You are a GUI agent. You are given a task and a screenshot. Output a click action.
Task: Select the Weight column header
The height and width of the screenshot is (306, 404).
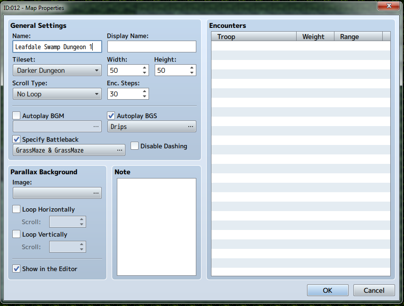click(x=315, y=36)
